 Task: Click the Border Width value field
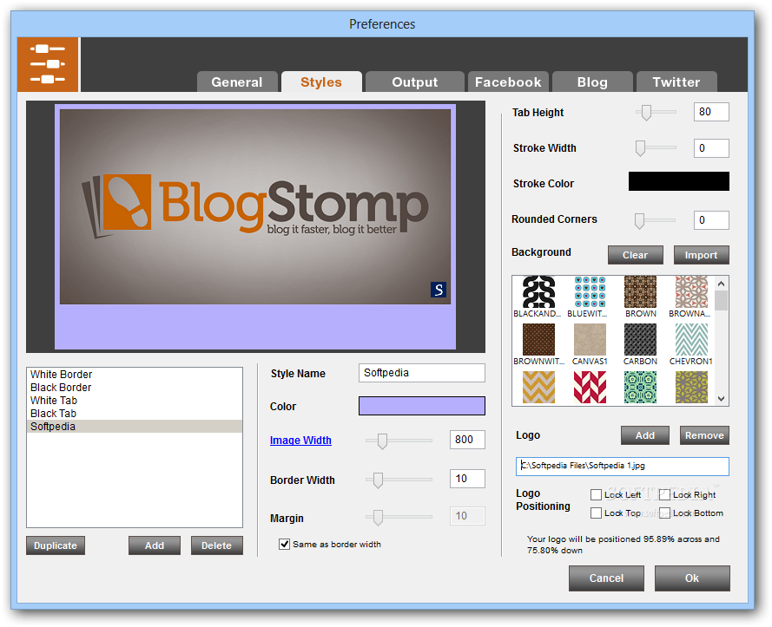click(x=467, y=479)
